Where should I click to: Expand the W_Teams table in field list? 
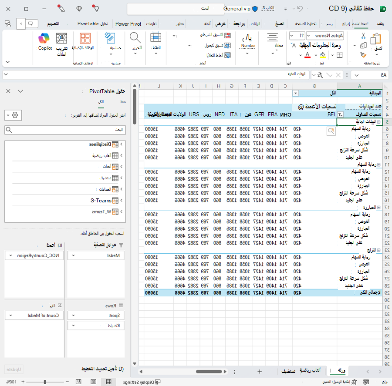click(x=121, y=211)
